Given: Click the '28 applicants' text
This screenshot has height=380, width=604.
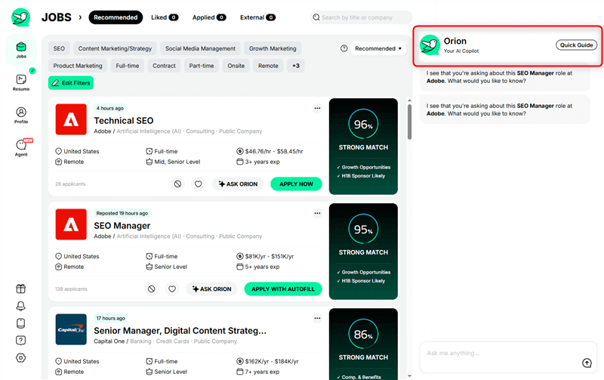Looking at the screenshot, I should tap(70, 184).
